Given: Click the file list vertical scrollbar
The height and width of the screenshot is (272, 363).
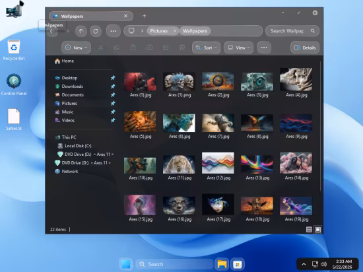Looking at the screenshot, I should pyautogui.click(x=320, y=126).
